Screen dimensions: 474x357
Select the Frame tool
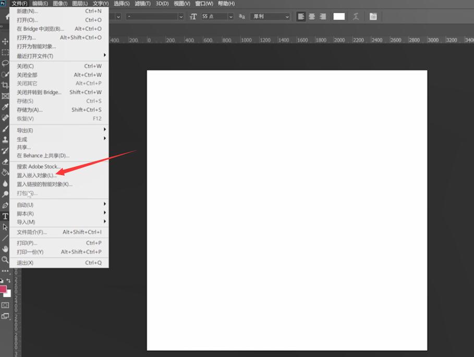click(5, 96)
